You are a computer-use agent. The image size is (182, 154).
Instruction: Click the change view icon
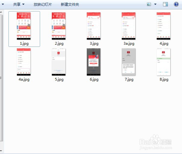[x=149, y=4]
